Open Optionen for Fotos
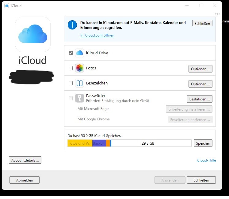Screen dimensions: 229x199 pyautogui.click(x=200, y=69)
